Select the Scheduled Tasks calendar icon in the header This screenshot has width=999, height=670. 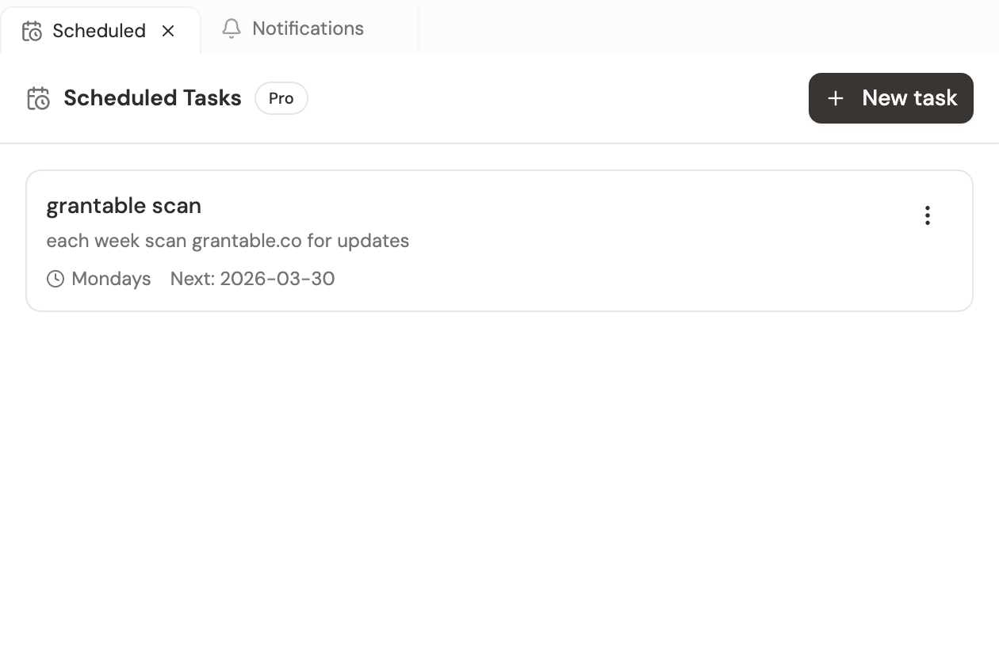(38, 98)
